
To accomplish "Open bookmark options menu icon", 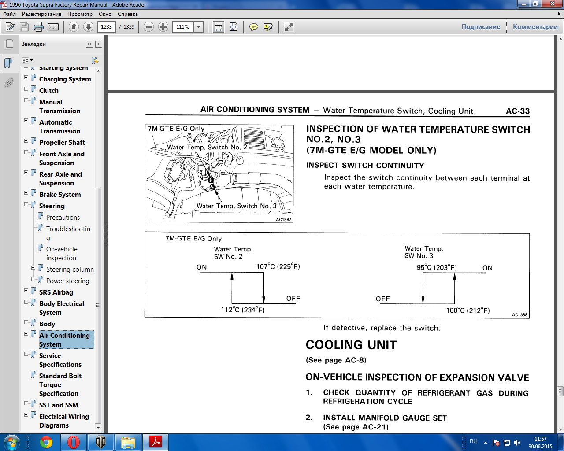I will (x=27, y=60).
